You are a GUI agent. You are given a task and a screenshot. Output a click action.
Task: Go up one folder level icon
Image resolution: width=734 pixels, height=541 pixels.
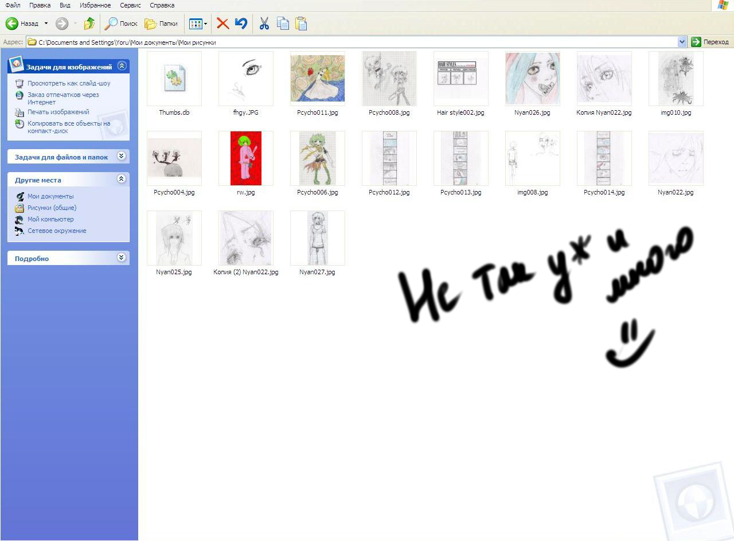click(89, 24)
